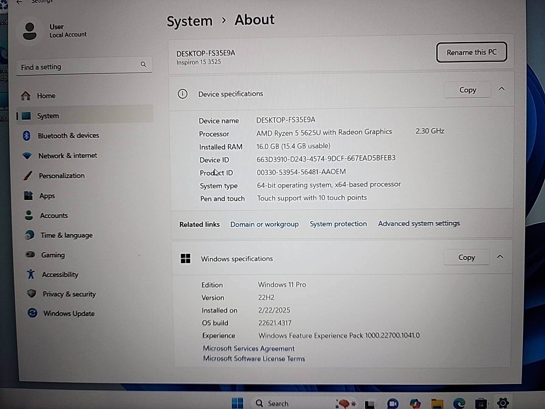Viewport: 545px width, 409px height.
Task: Open Apps settings
Action: pyautogui.click(x=86, y=196)
